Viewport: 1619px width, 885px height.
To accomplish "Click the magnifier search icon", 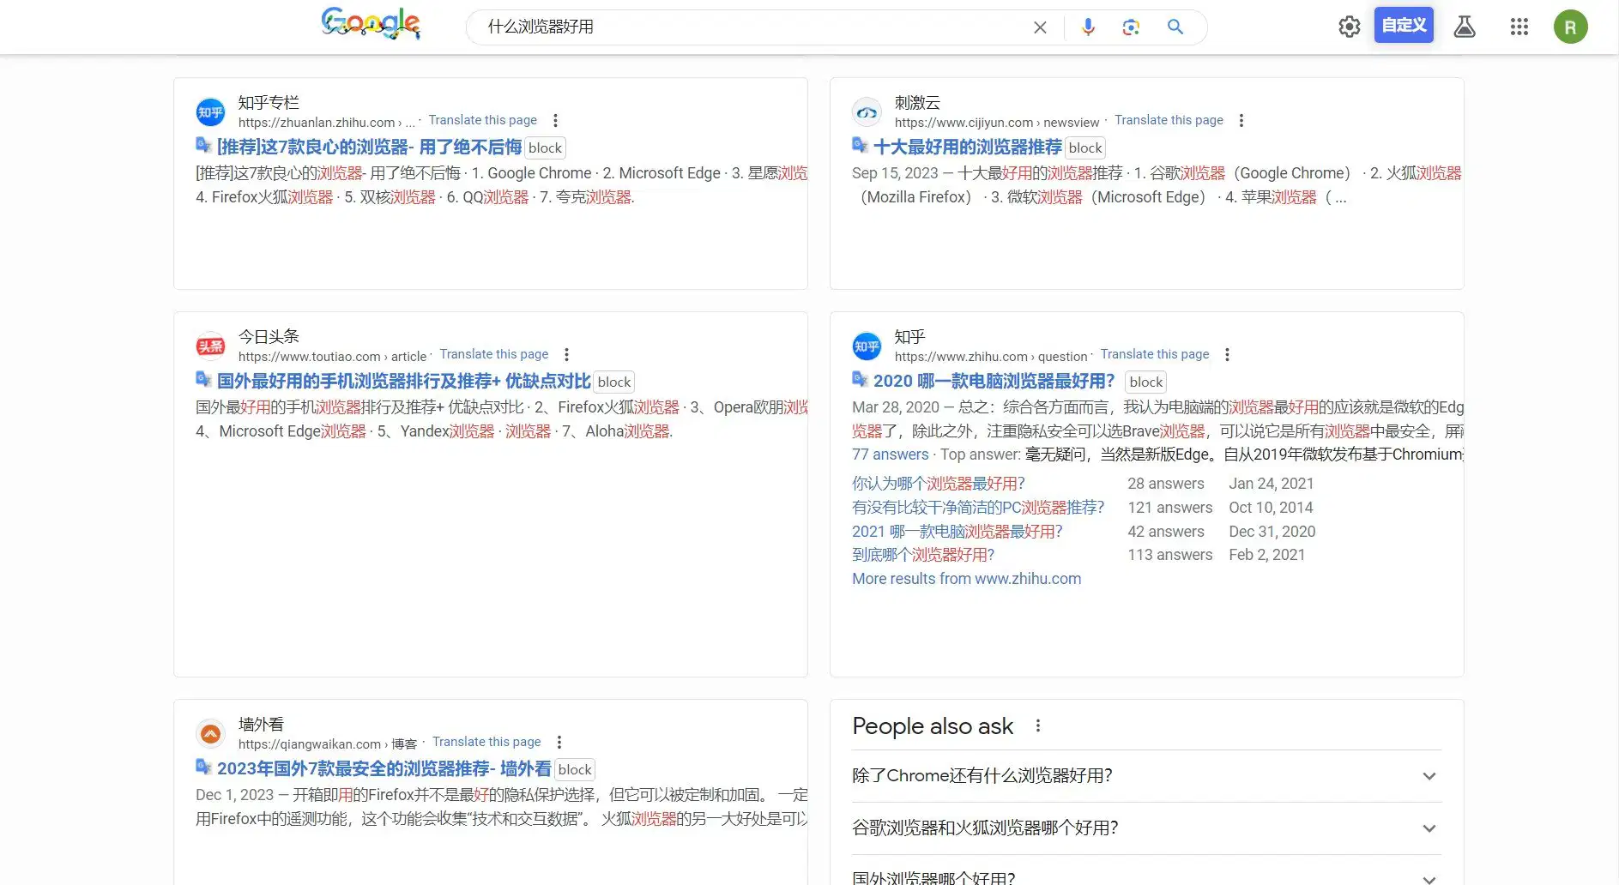I will click(1175, 27).
